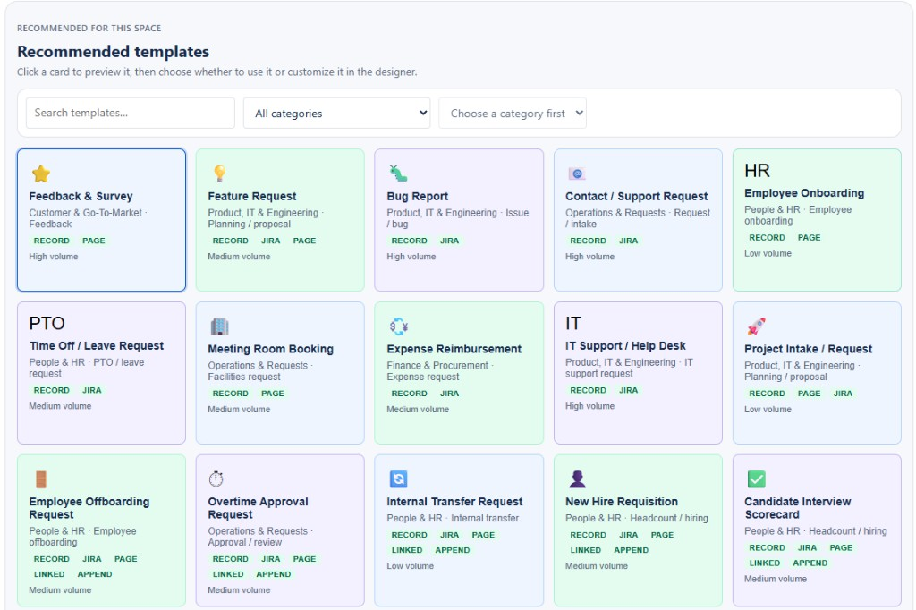Viewport: 916px width, 610px height.
Task: Open the Contact / Support Request title
Action: click(x=636, y=196)
